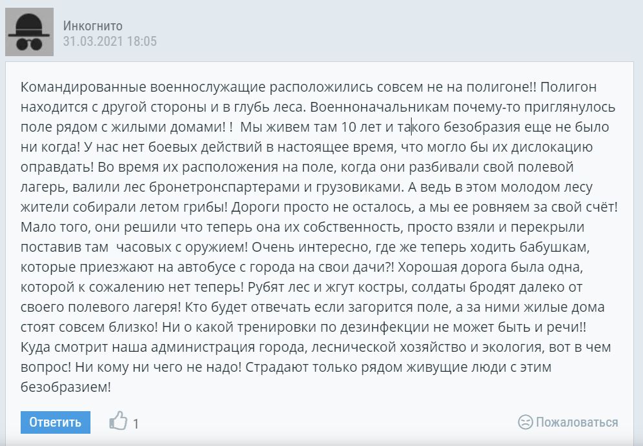643x446 pixels.
Task: Click the Инкогнито hat-and-glasses avatar
Action: tap(30, 32)
